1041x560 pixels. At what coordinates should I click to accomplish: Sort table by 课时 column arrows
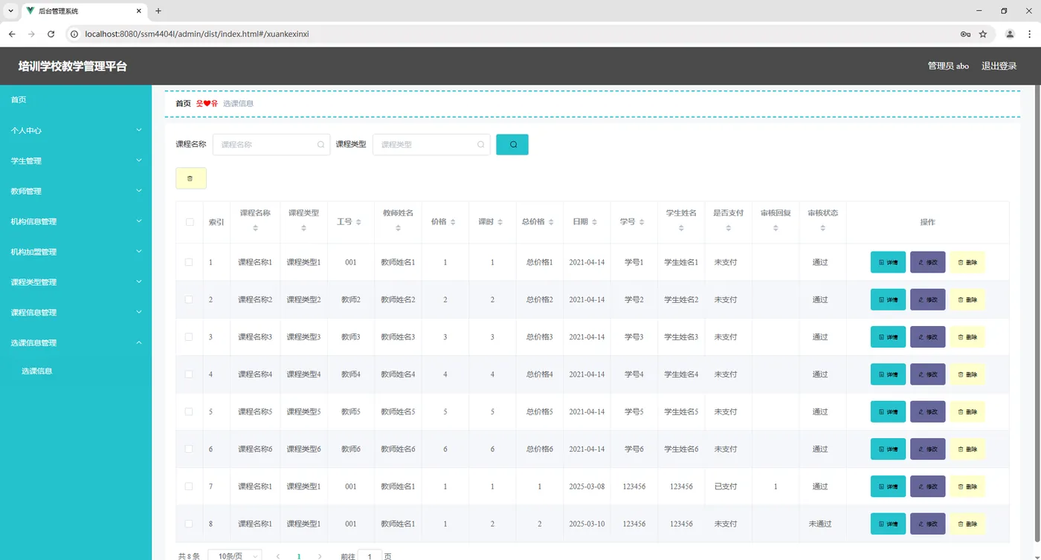click(501, 222)
